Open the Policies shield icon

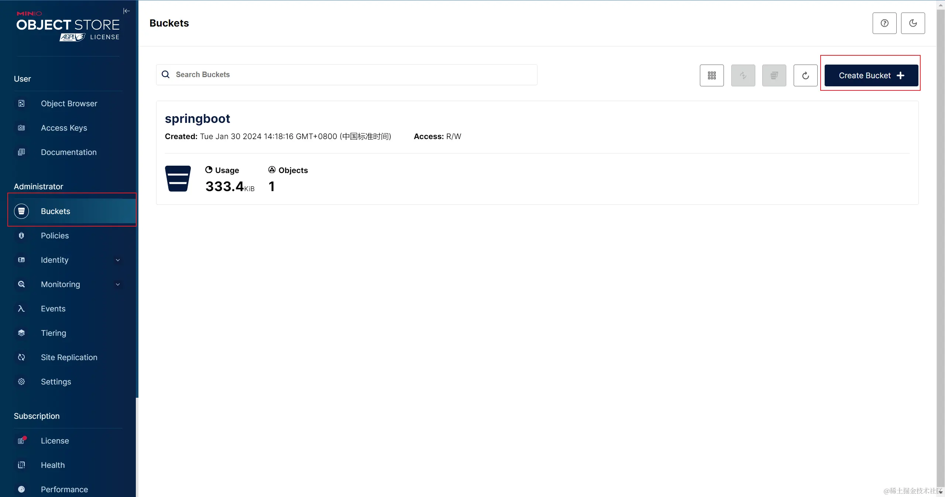pyautogui.click(x=21, y=236)
